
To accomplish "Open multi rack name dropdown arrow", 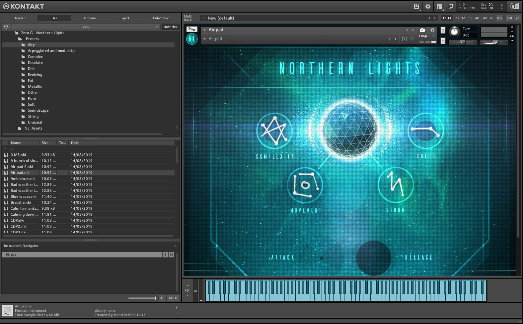I will (203, 18).
